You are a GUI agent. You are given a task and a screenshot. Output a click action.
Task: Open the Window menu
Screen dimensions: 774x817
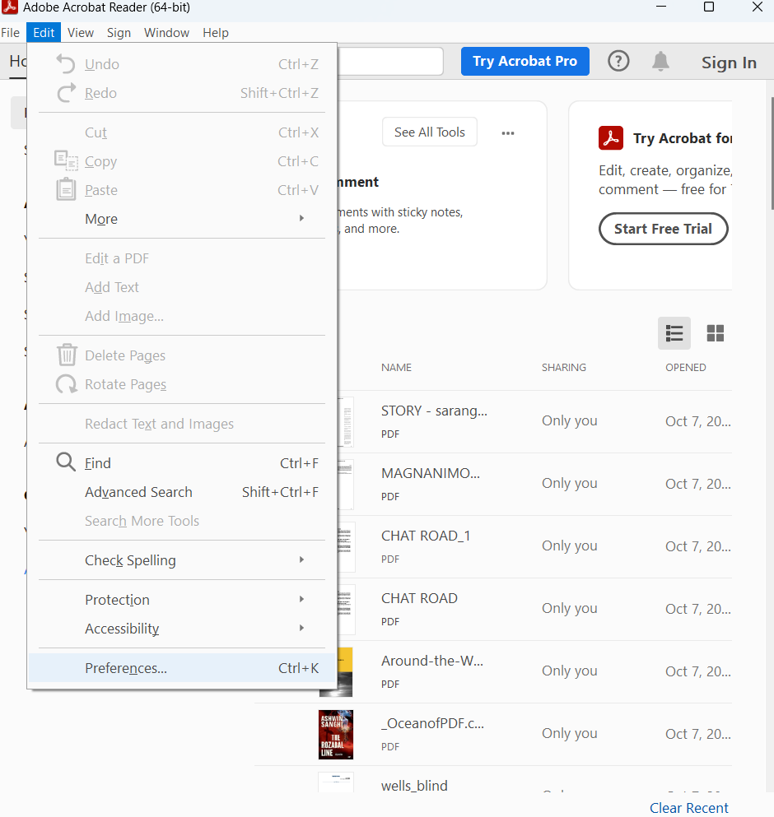coord(166,33)
